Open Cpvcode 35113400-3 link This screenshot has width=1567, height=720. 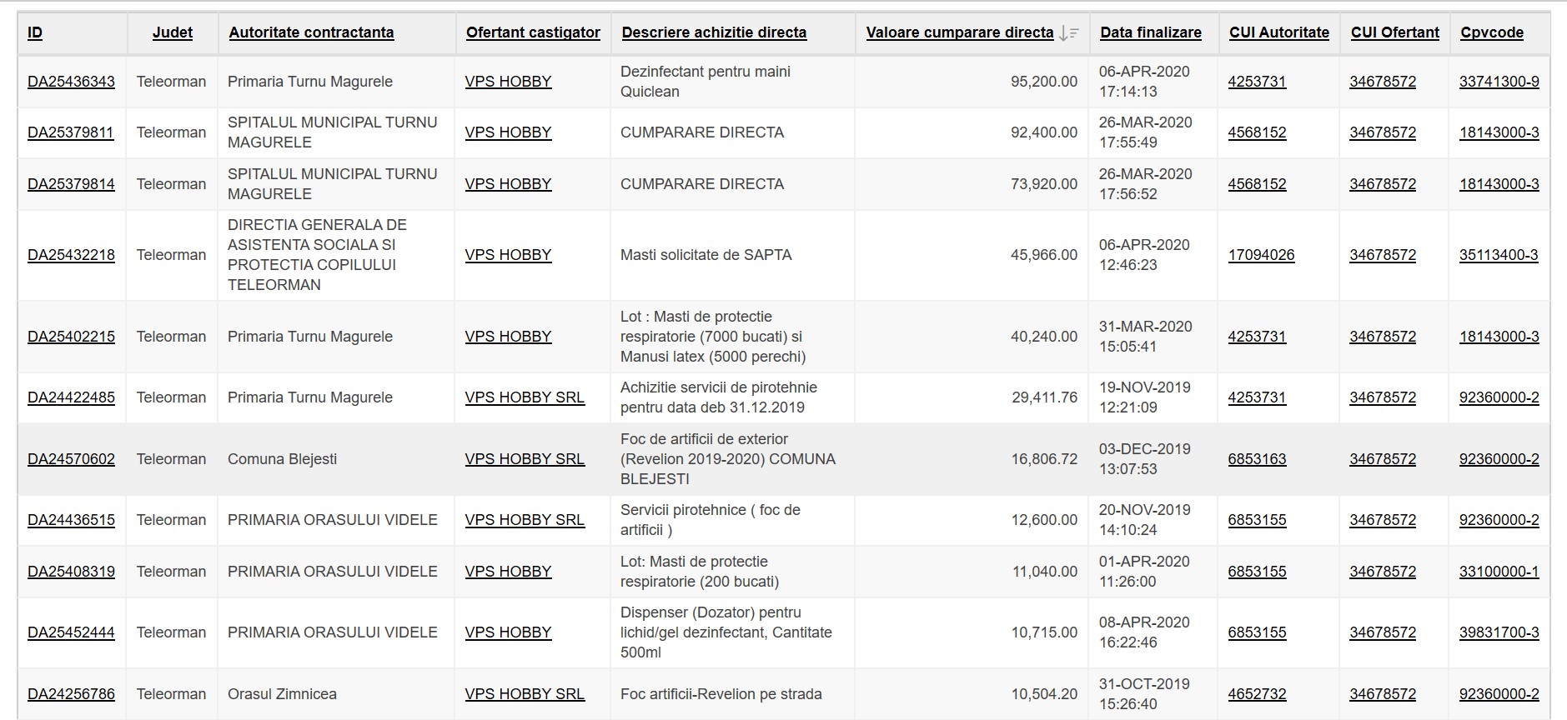1499,255
